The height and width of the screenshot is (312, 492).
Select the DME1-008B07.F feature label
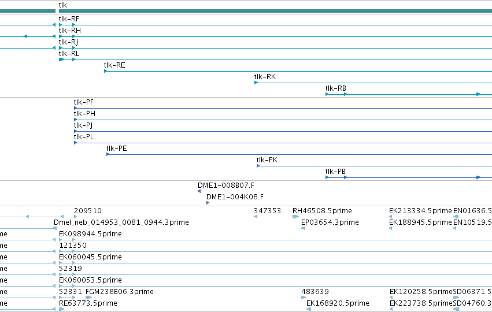click(226, 185)
